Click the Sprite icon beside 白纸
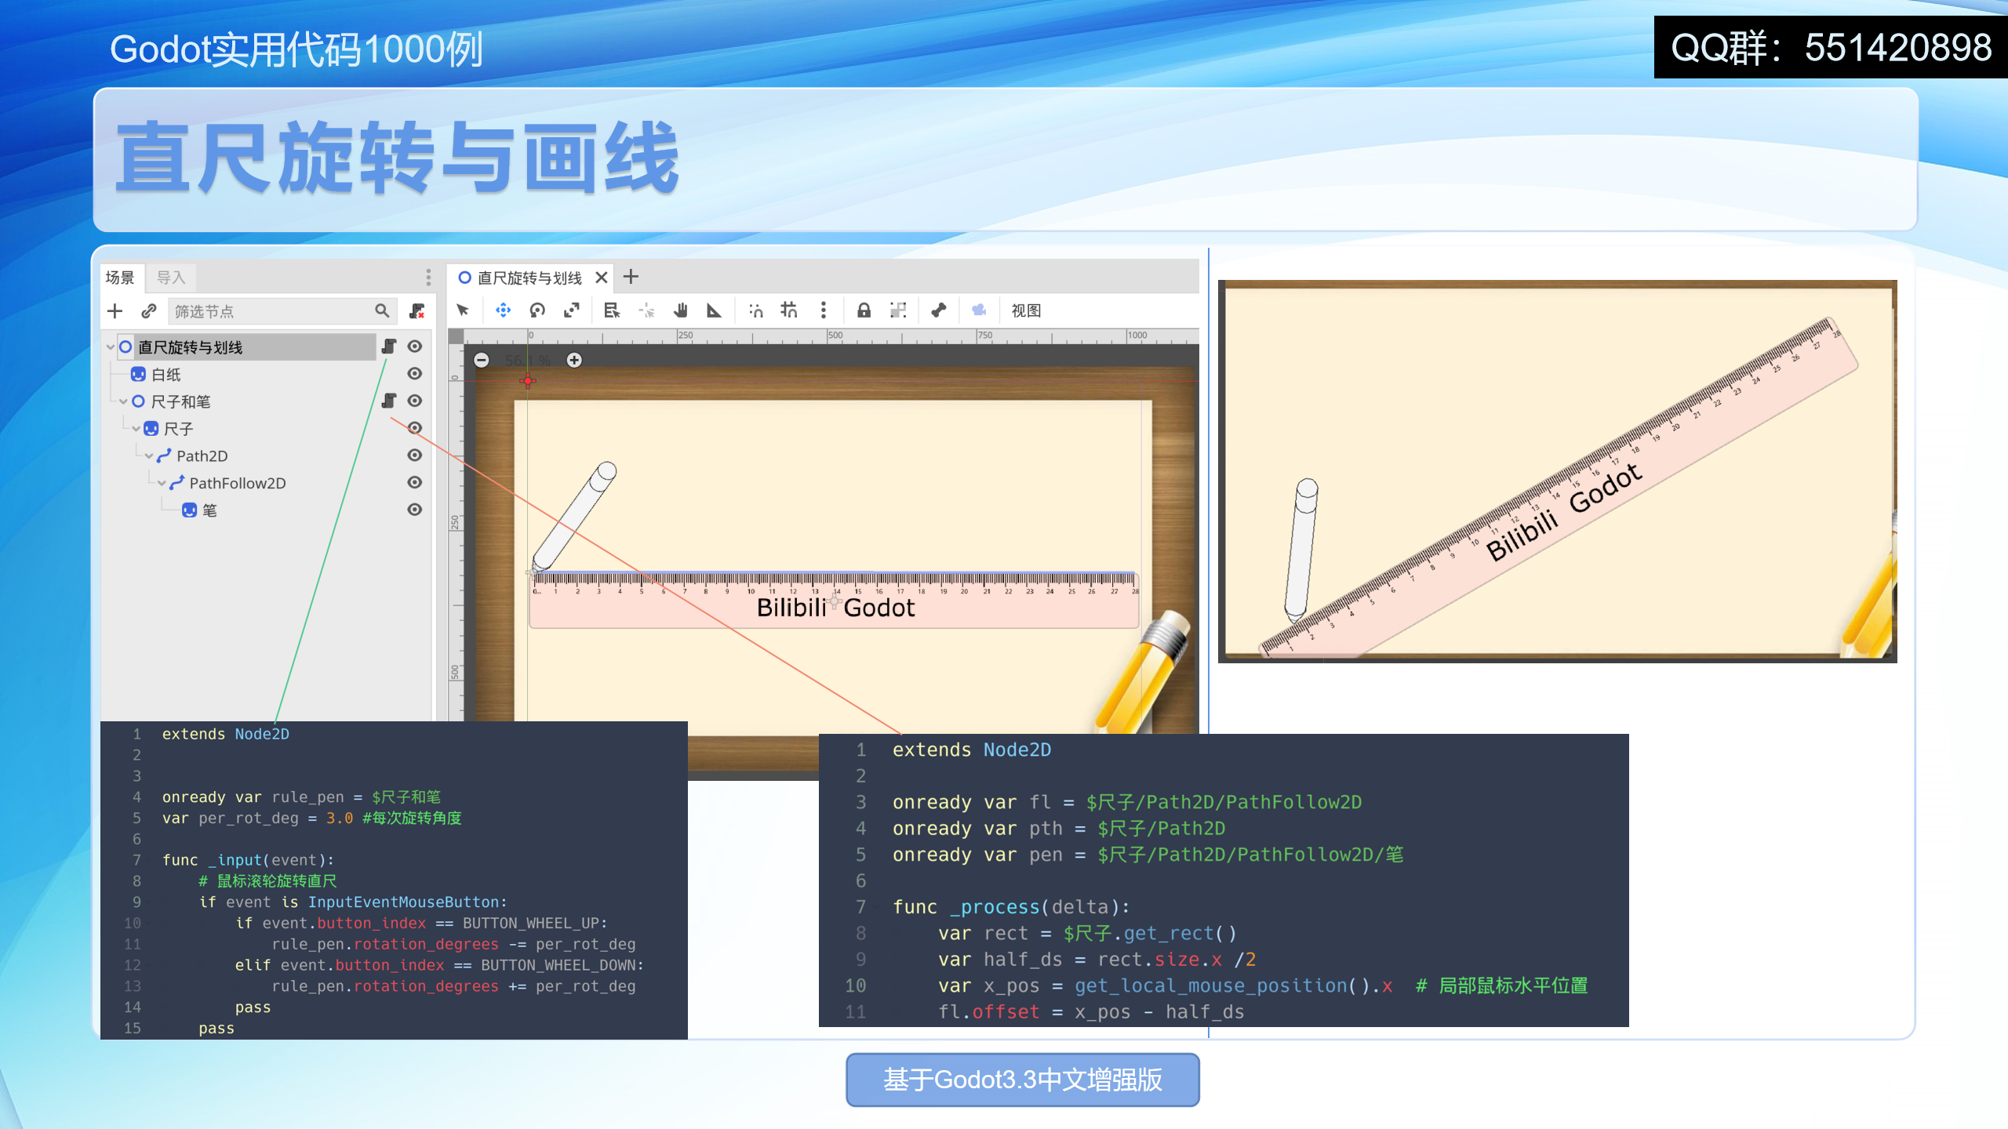 pos(138,374)
